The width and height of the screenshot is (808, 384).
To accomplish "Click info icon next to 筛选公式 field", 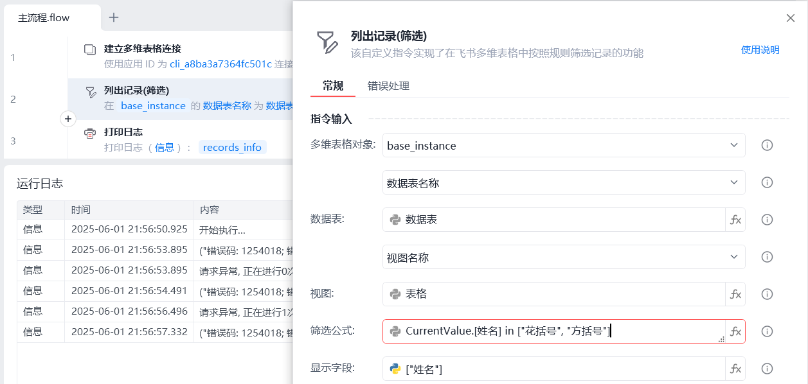I will tap(767, 331).
